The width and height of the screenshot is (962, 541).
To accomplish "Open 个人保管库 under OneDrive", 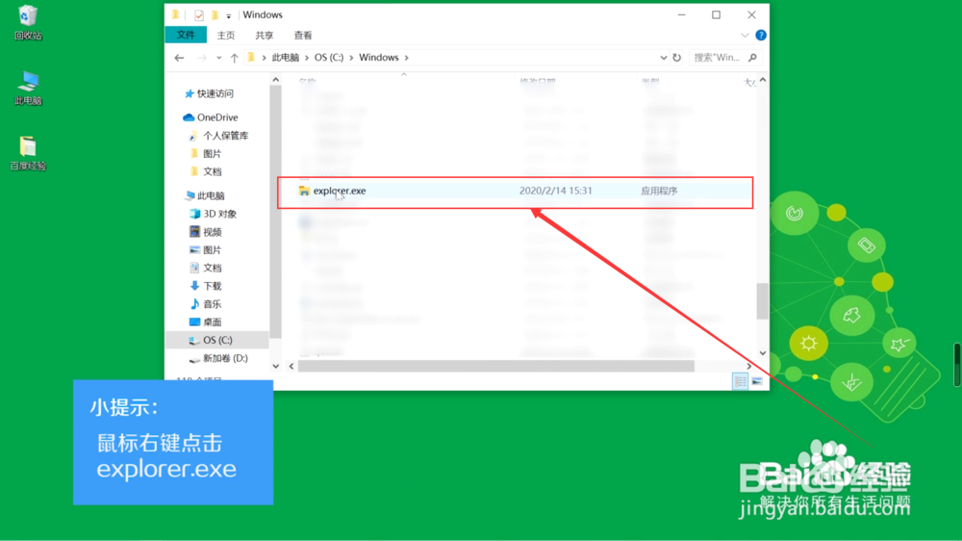I will coord(218,136).
